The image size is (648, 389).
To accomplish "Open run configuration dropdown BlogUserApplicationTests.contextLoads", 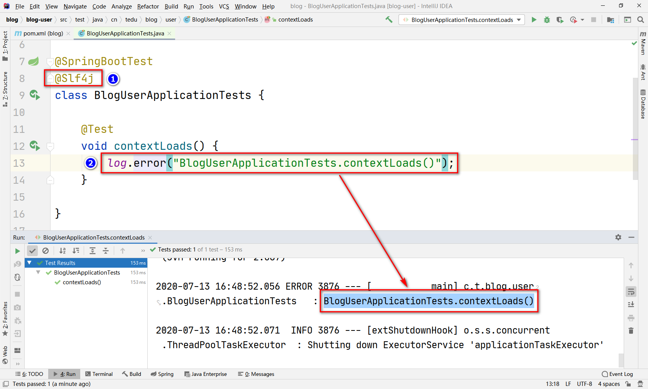I will [x=462, y=20].
